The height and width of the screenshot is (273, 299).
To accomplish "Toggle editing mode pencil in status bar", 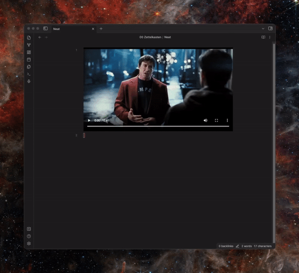I will tap(237, 246).
